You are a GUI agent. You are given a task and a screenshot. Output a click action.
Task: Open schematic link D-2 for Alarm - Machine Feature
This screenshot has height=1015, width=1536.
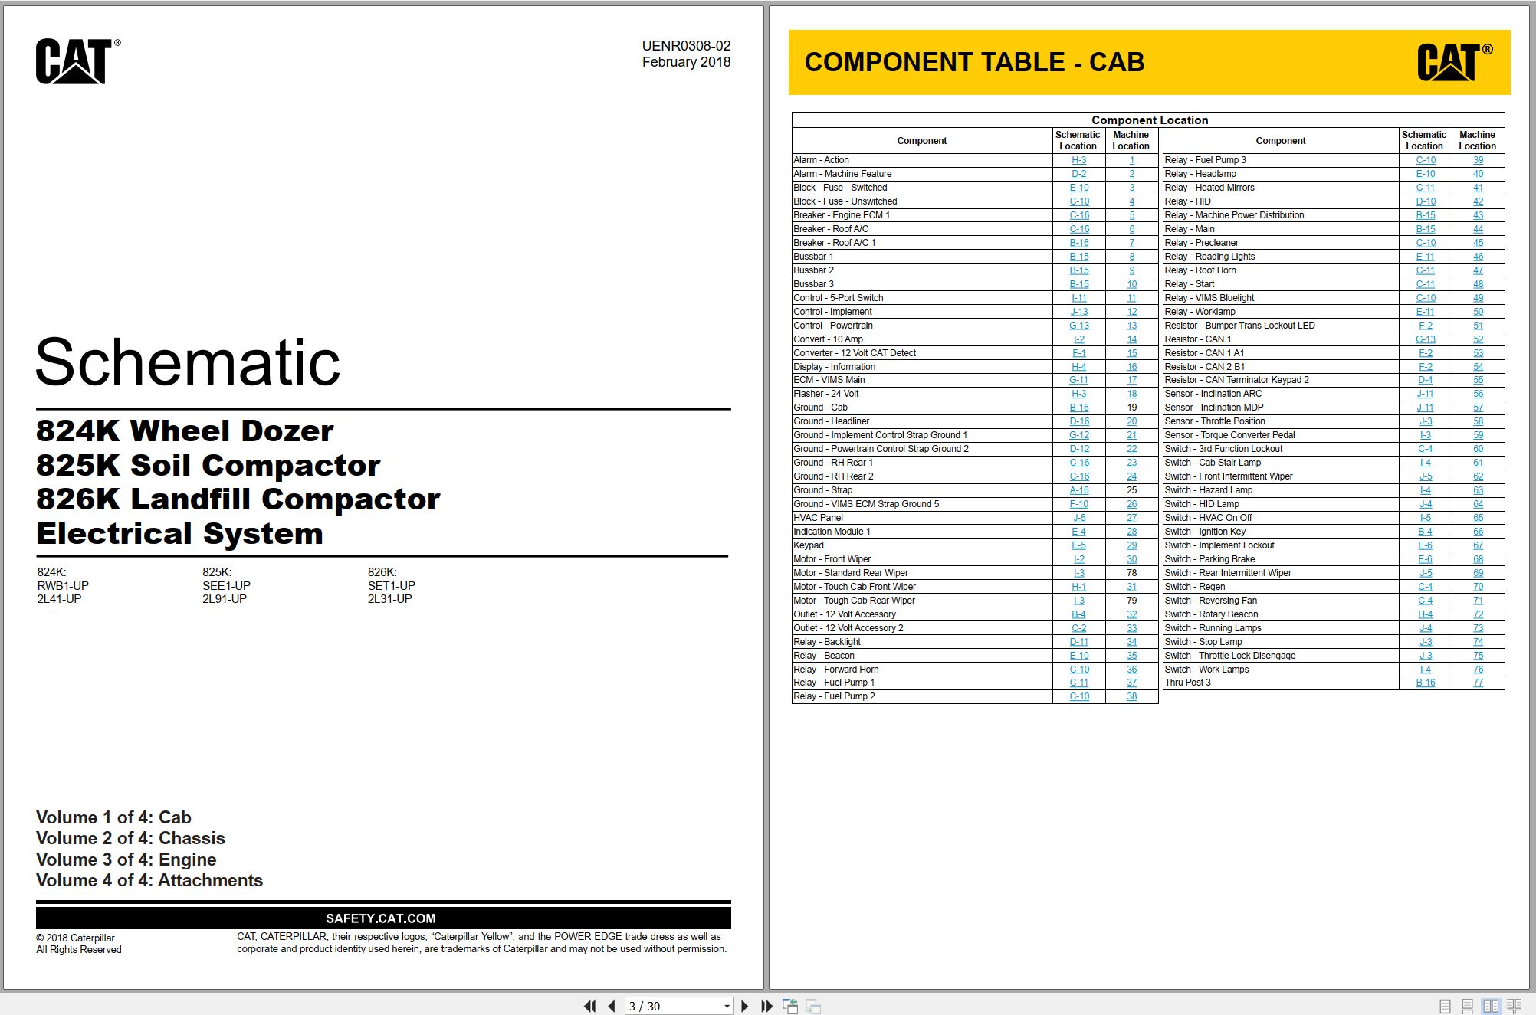tap(1078, 174)
